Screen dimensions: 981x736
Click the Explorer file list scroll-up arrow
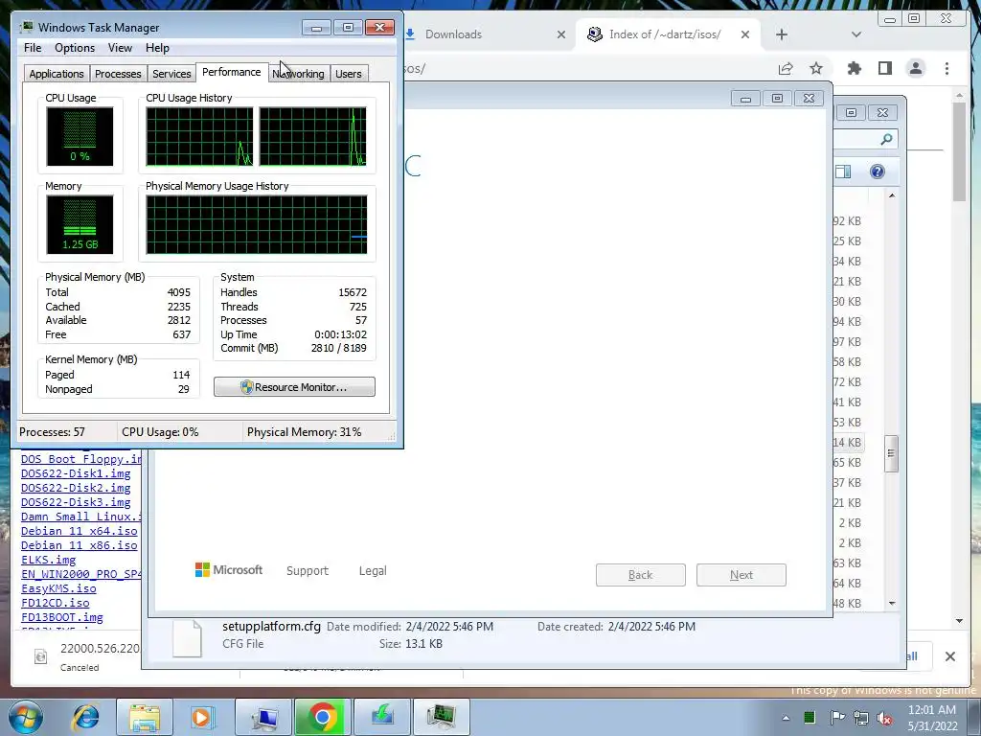892,195
